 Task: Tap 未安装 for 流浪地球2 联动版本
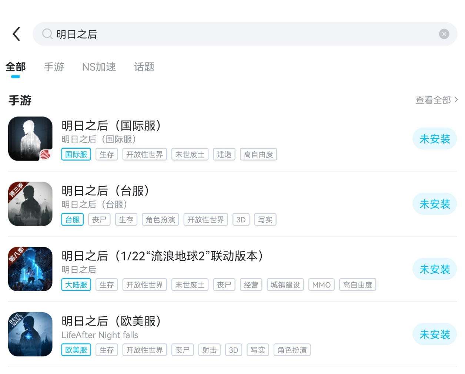click(x=434, y=269)
